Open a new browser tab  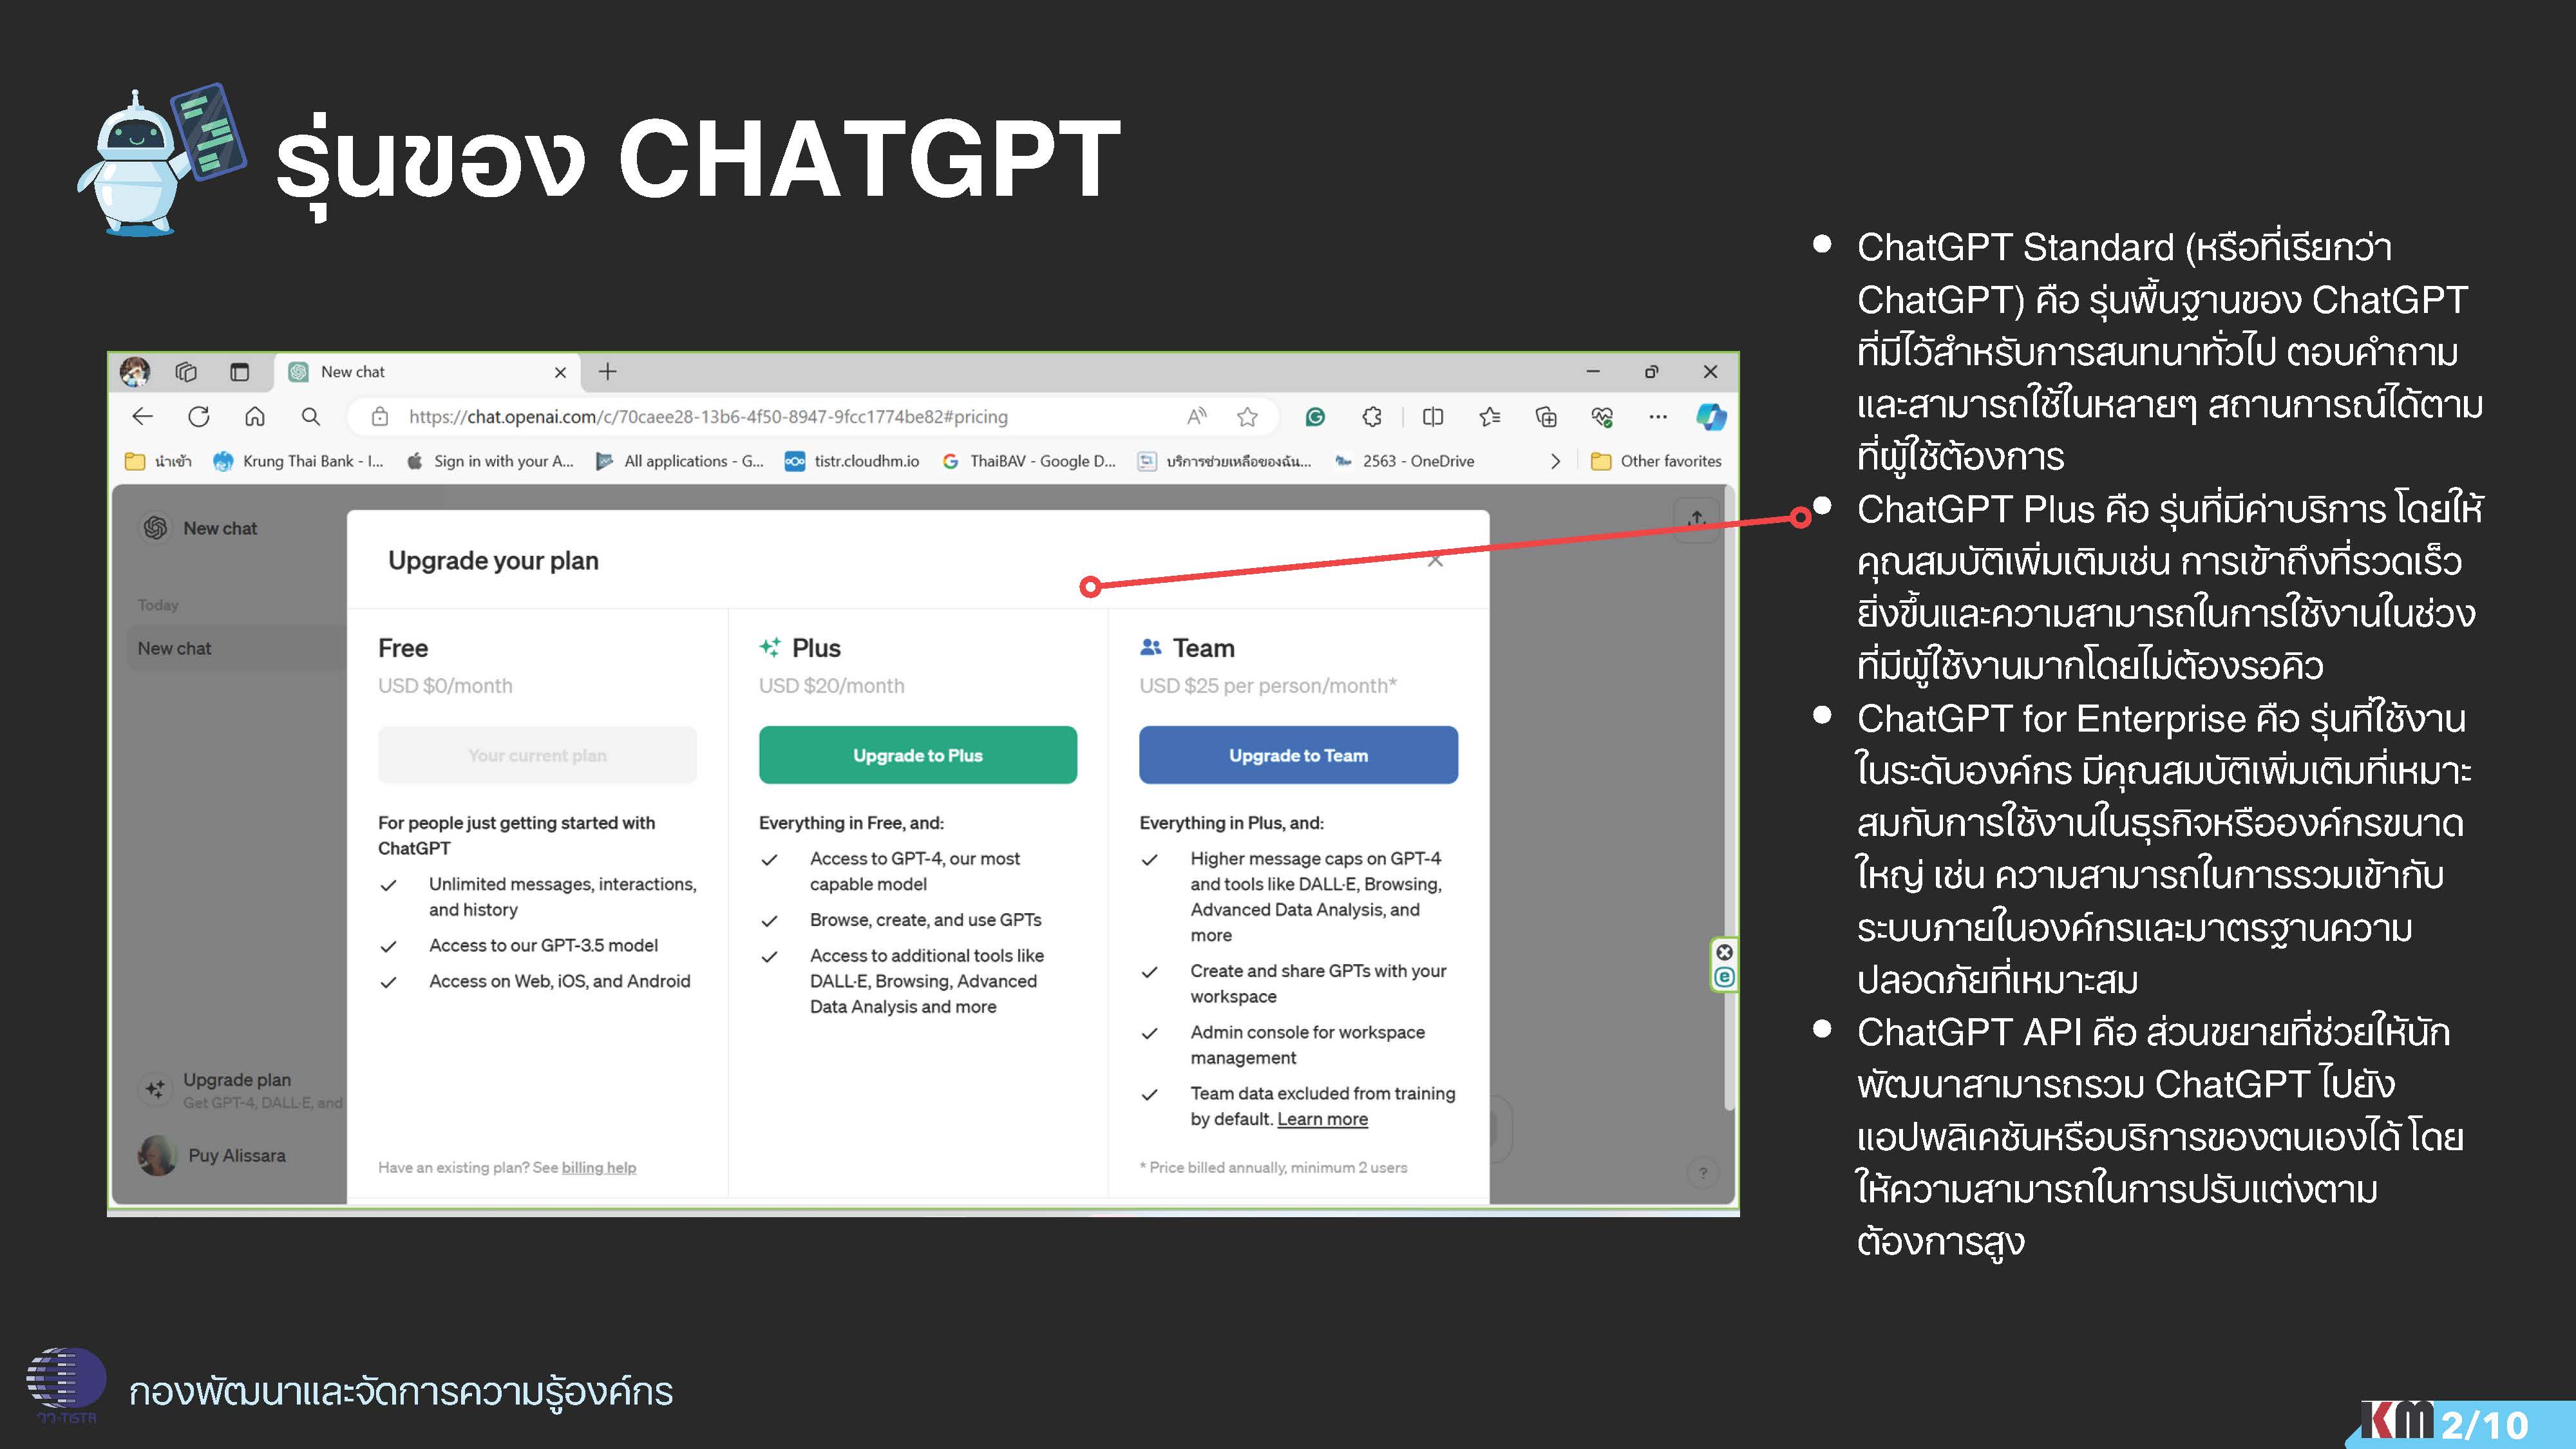click(x=607, y=372)
